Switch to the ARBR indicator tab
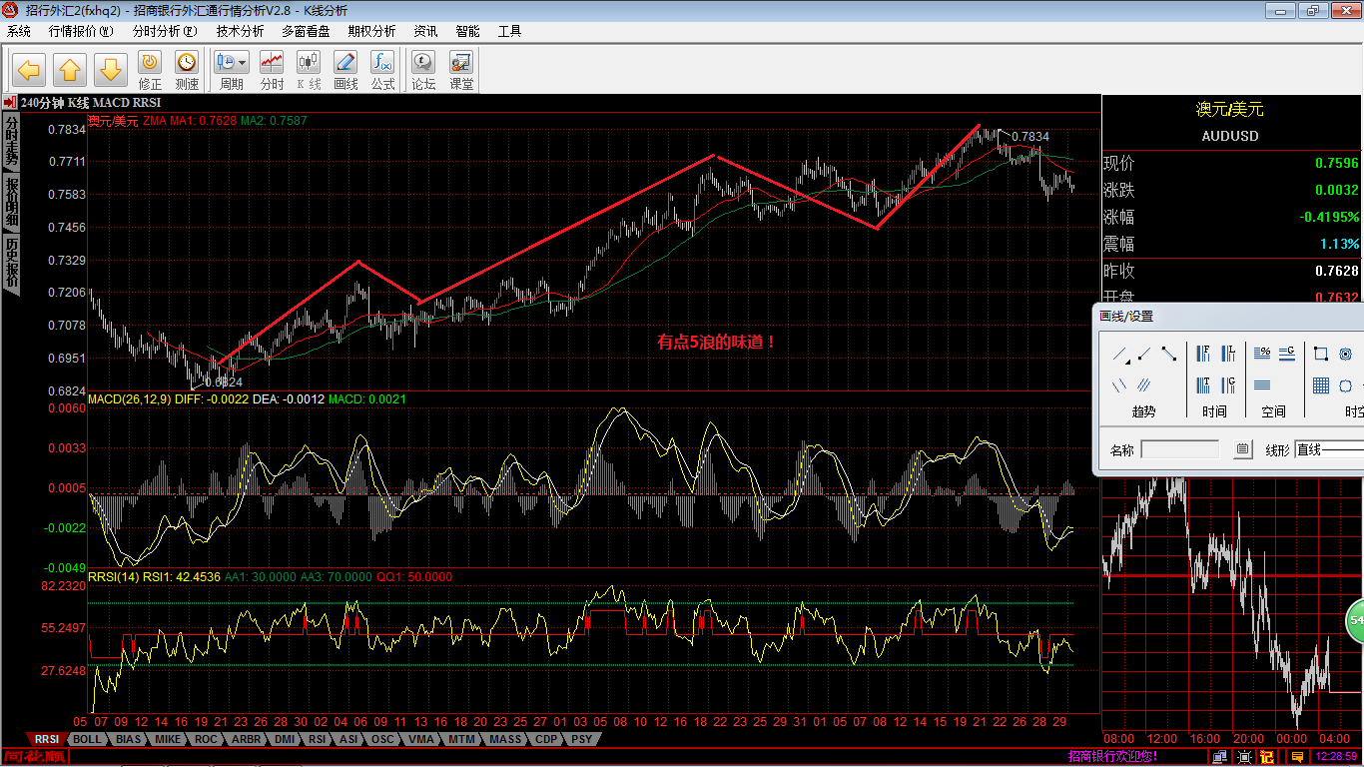The height and width of the screenshot is (767, 1364). click(246, 740)
